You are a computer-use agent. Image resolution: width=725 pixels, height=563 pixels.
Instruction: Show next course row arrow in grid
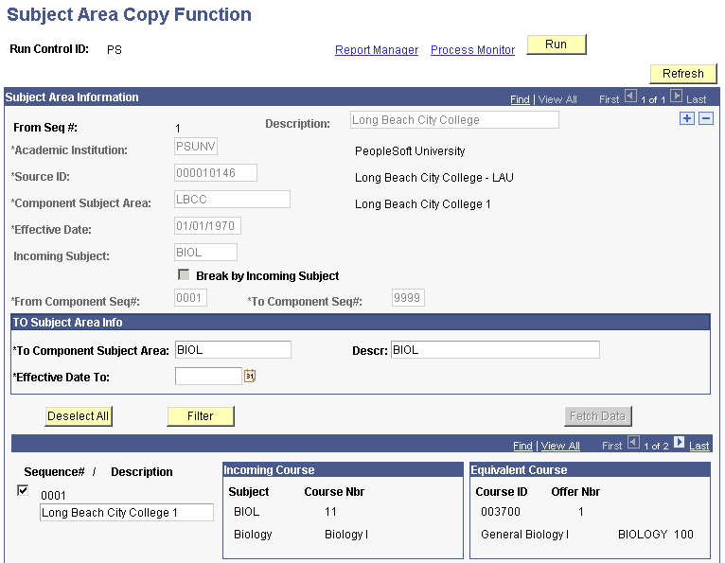pos(679,443)
